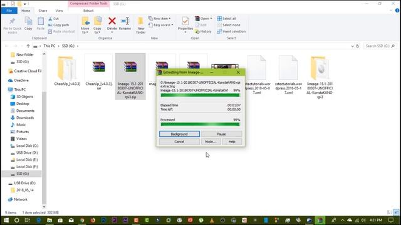Open Desktop in sidebar
401x225 pixels.
tap(19, 104)
